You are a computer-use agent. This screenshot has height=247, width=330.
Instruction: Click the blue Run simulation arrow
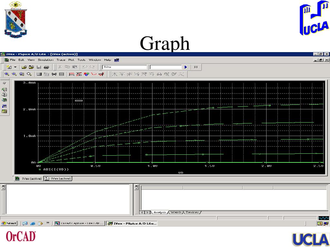[x=186, y=67]
